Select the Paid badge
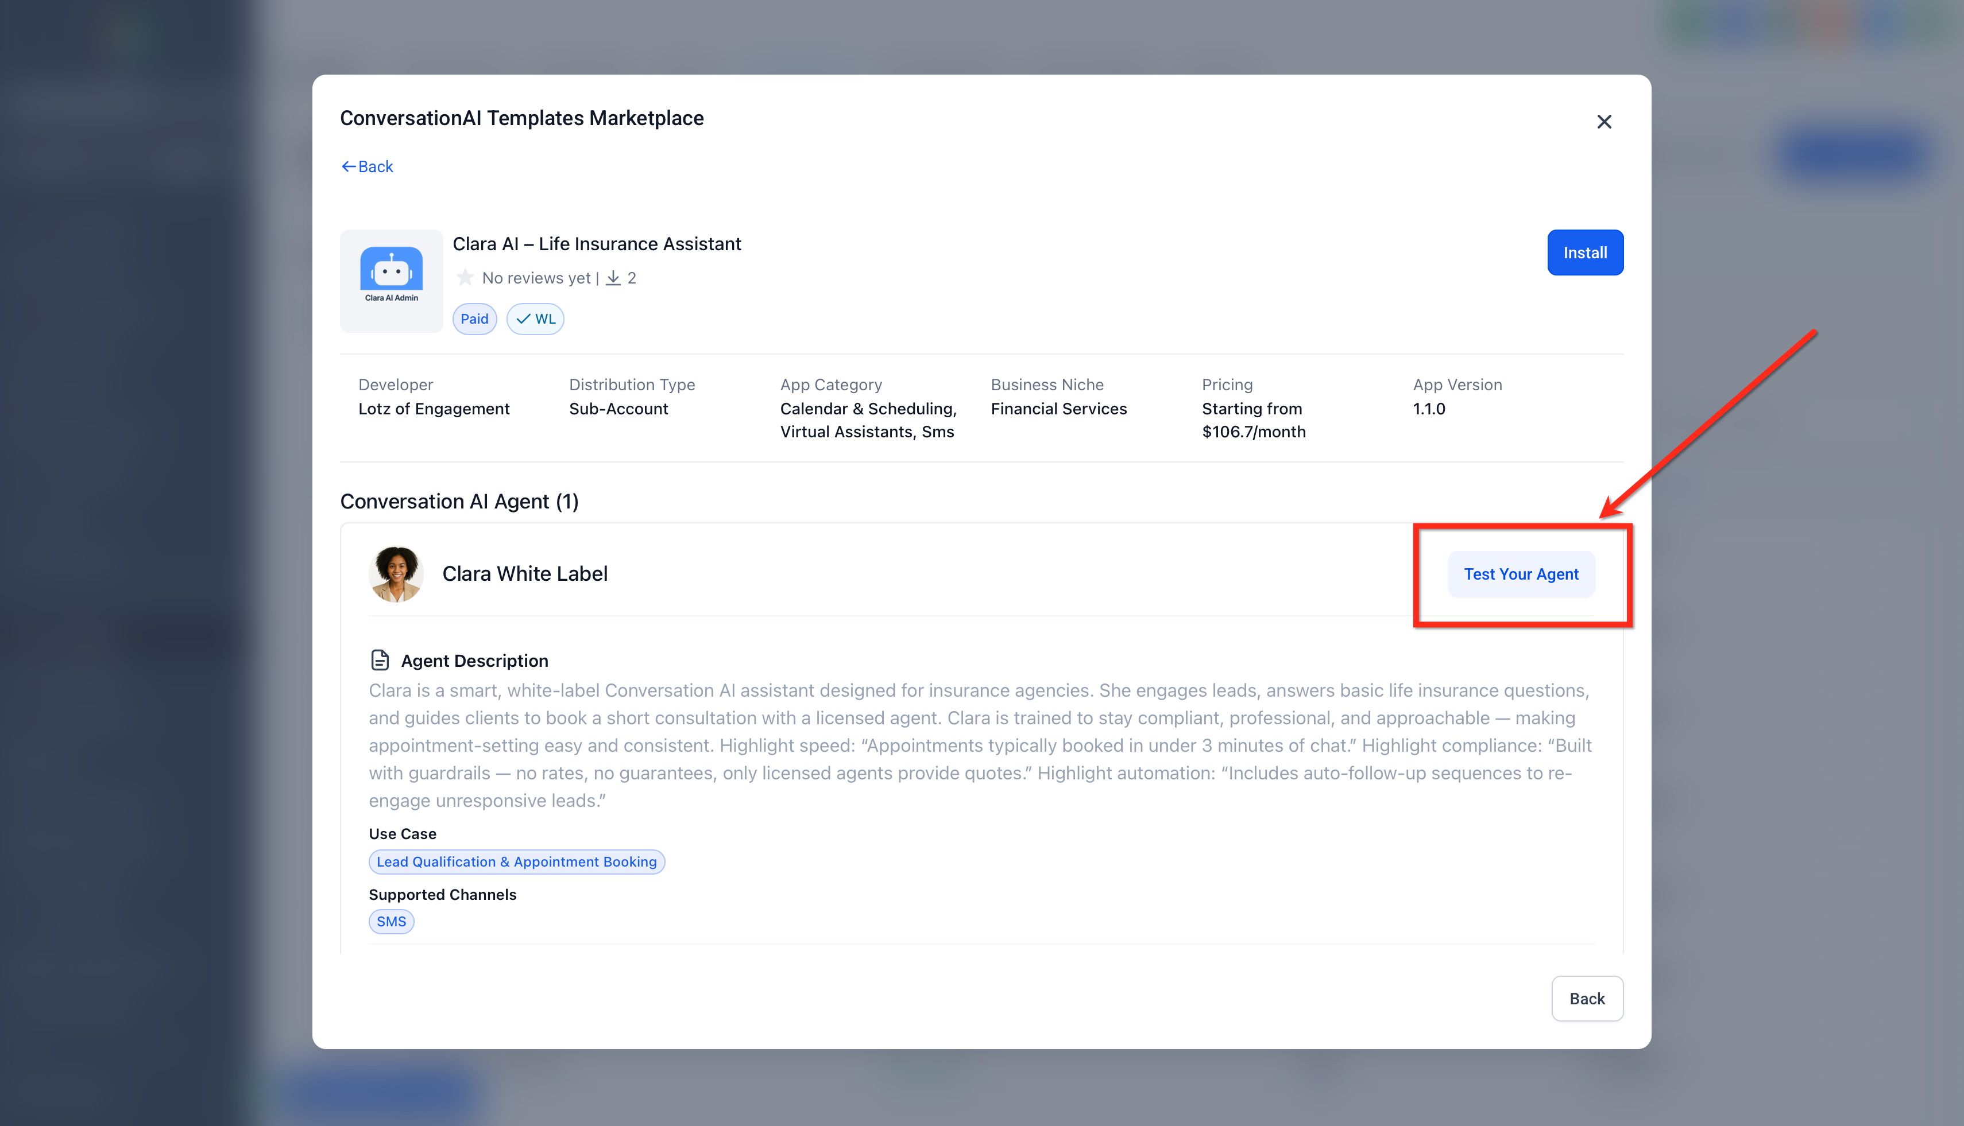This screenshot has width=1964, height=1126. point(474,319)
